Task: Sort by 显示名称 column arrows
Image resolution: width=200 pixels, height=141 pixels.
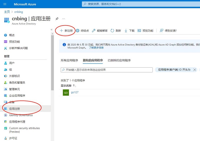Action: tap(74, 86)
